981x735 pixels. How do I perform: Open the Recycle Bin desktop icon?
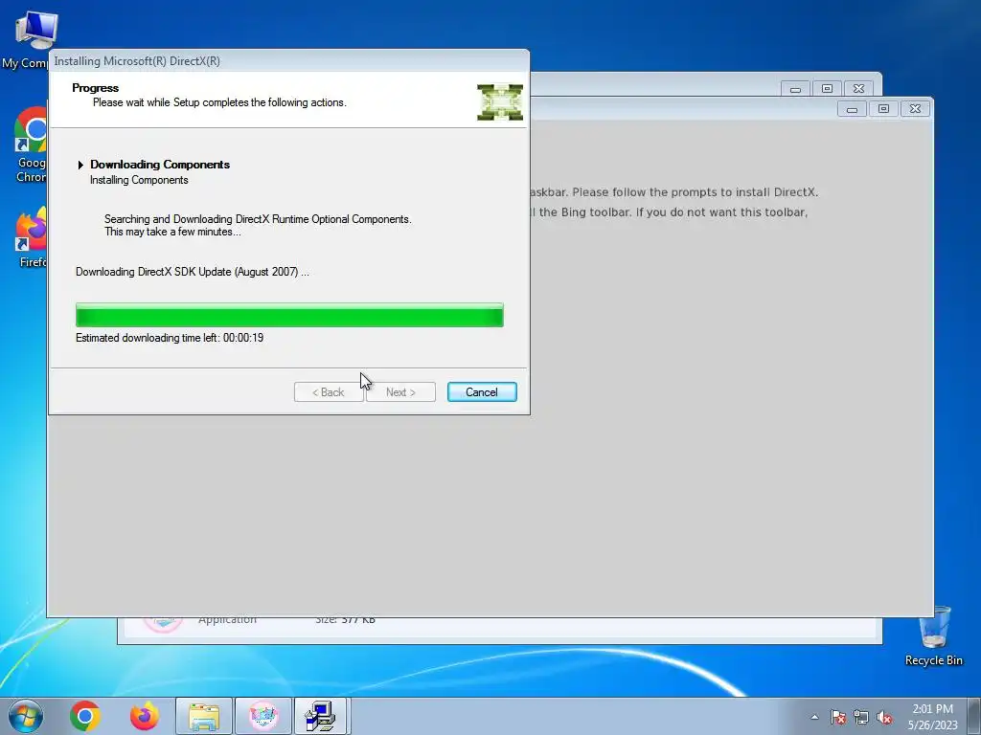tap(933, 636)
